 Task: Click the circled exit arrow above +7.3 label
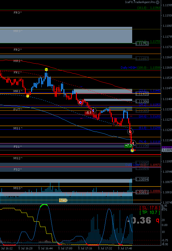(x=133, y=143)
